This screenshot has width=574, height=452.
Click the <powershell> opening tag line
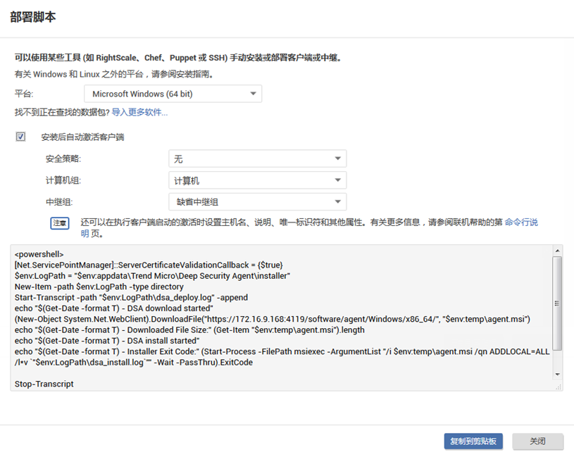click(39, 254)
